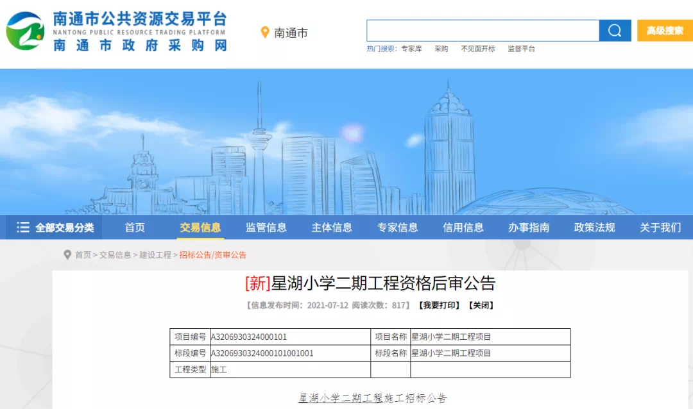Click the 工程类型 label cell
Screen dimensions: 693x409
click(x=190, y=369)
